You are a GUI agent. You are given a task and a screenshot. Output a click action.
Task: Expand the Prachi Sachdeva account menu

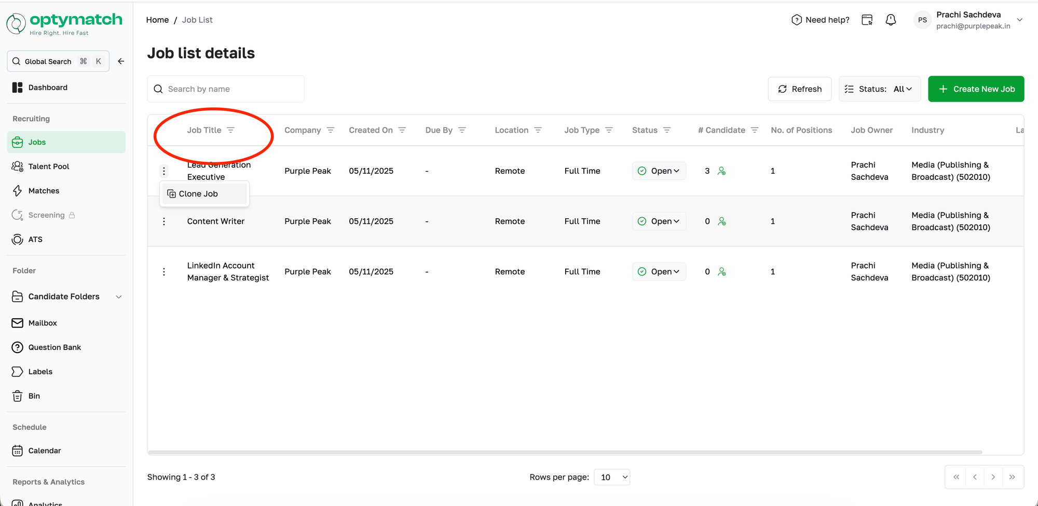(1019, 20)
